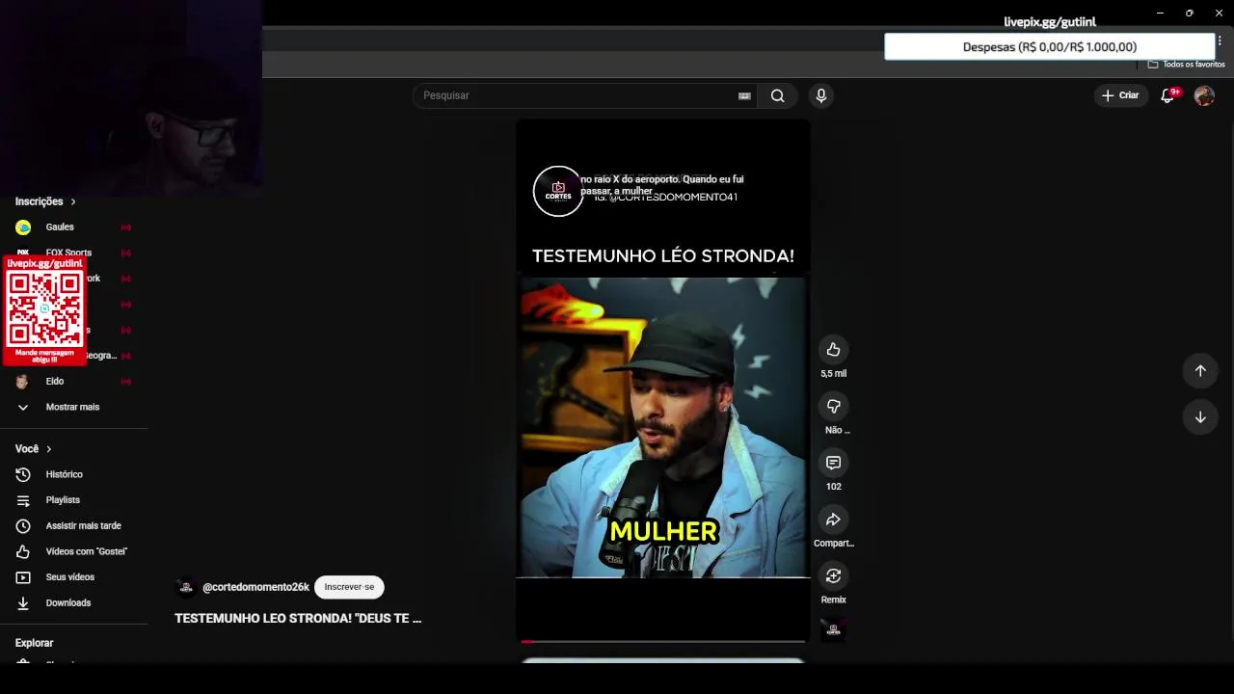Open comments on the short
The width and height of the screenshot is (1234, 694).
tap(833, 463)
